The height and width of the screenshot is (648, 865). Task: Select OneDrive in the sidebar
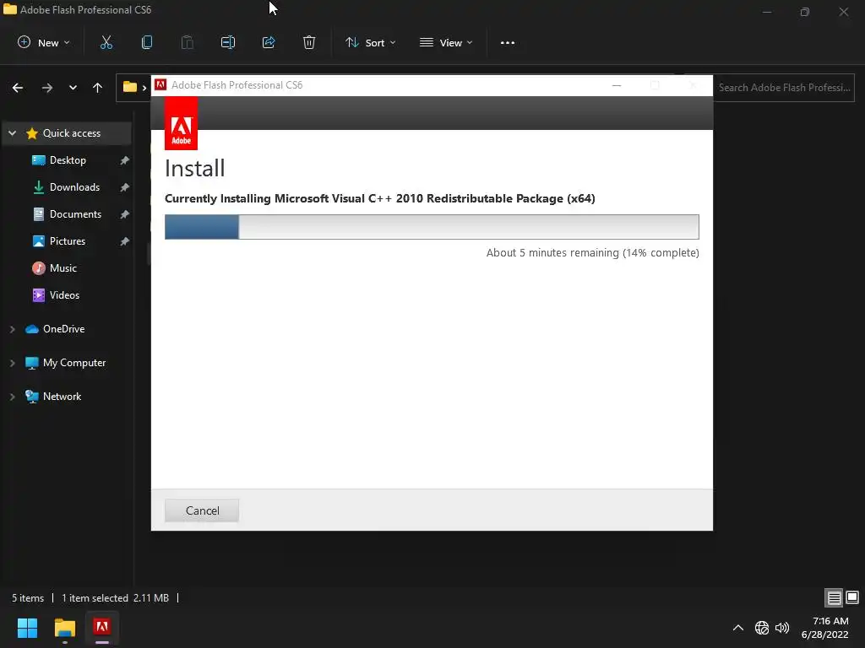click(63, 329)
